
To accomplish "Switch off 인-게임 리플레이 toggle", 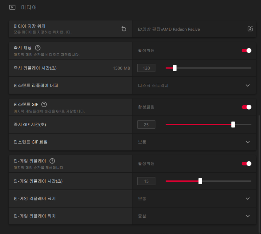I will coord(246,163).
